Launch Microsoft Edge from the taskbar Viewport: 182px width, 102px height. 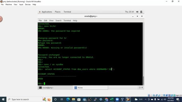(68, 99)
